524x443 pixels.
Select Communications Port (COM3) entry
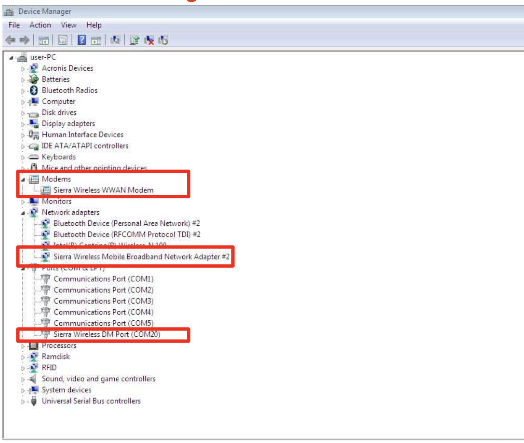(103, 301)
